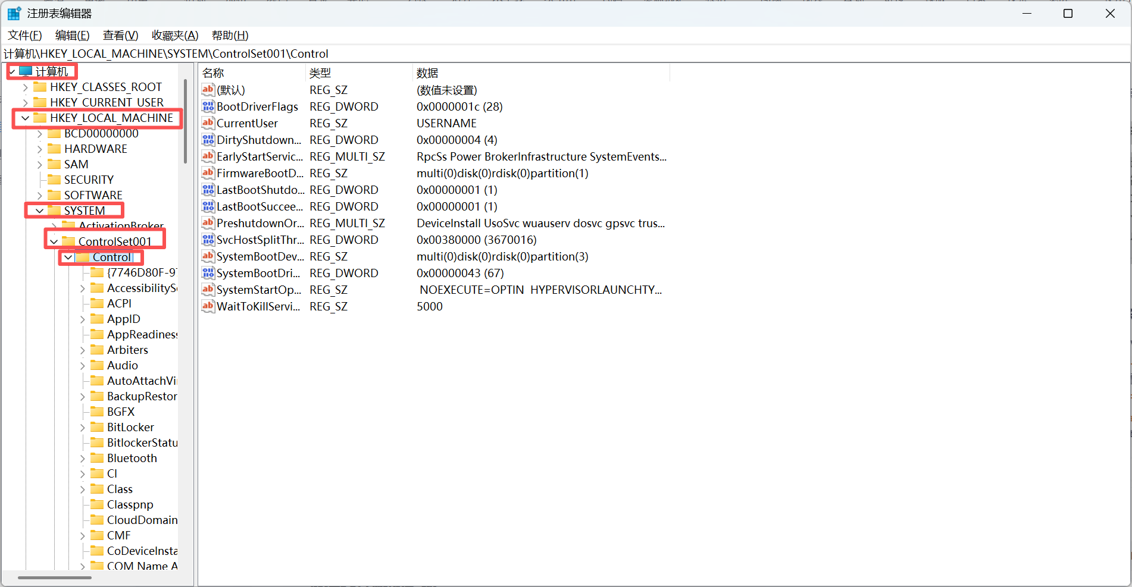
Task: Expand the HKEY_CLASSES_ROOT node
Action: (x=25, y=86)
